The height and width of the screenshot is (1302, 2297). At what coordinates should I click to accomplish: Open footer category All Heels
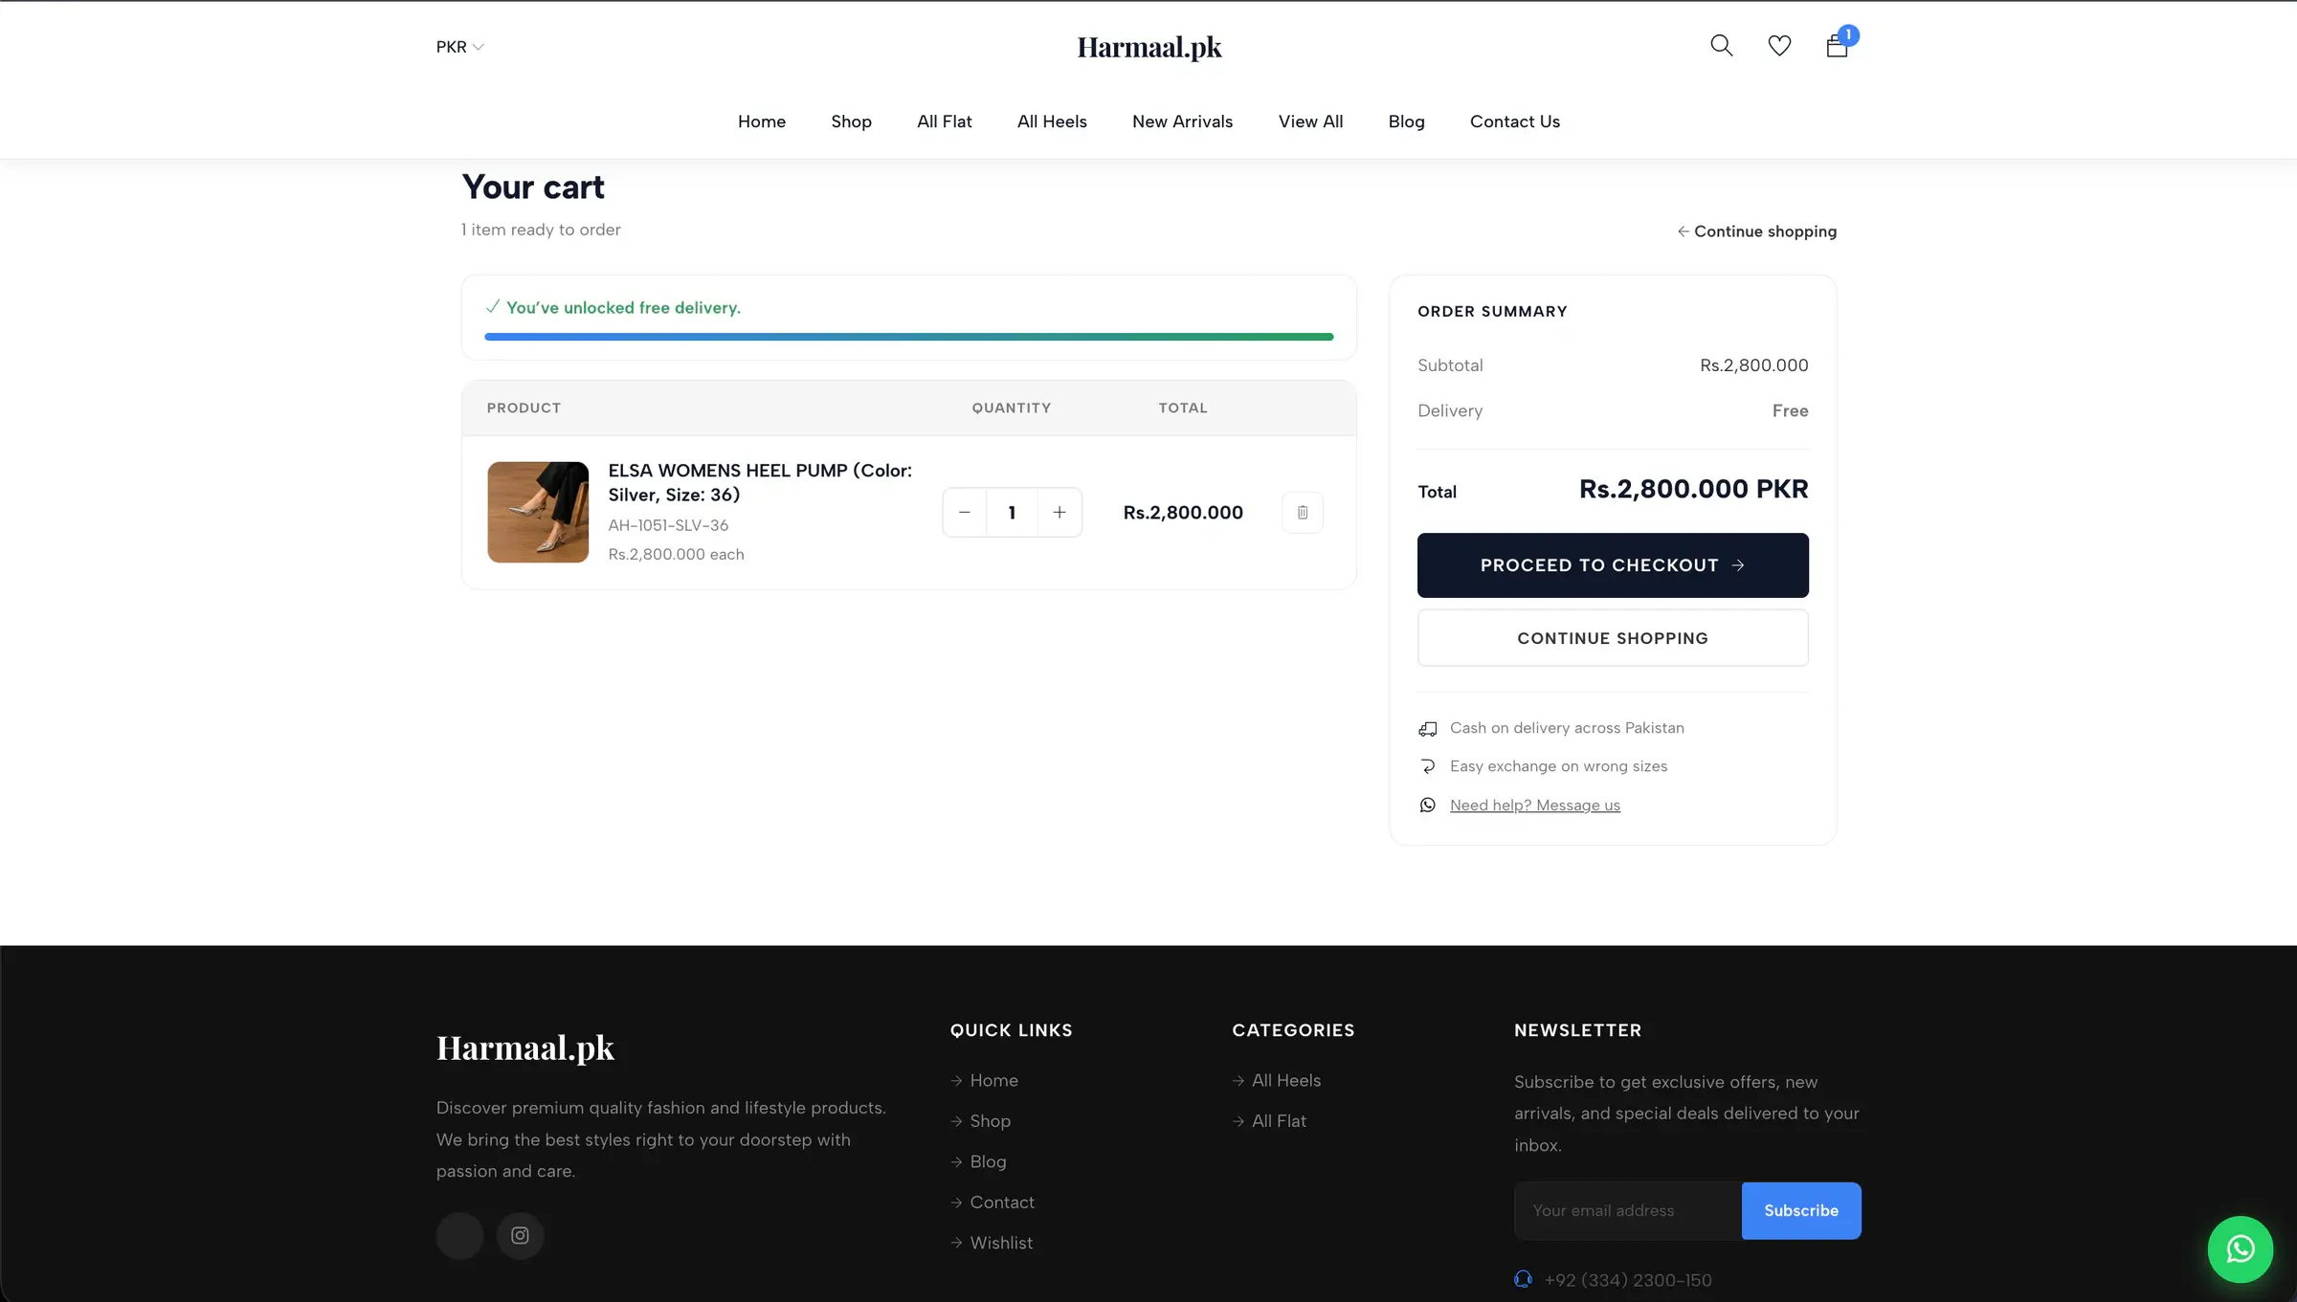click(x=1286, y=1080)
